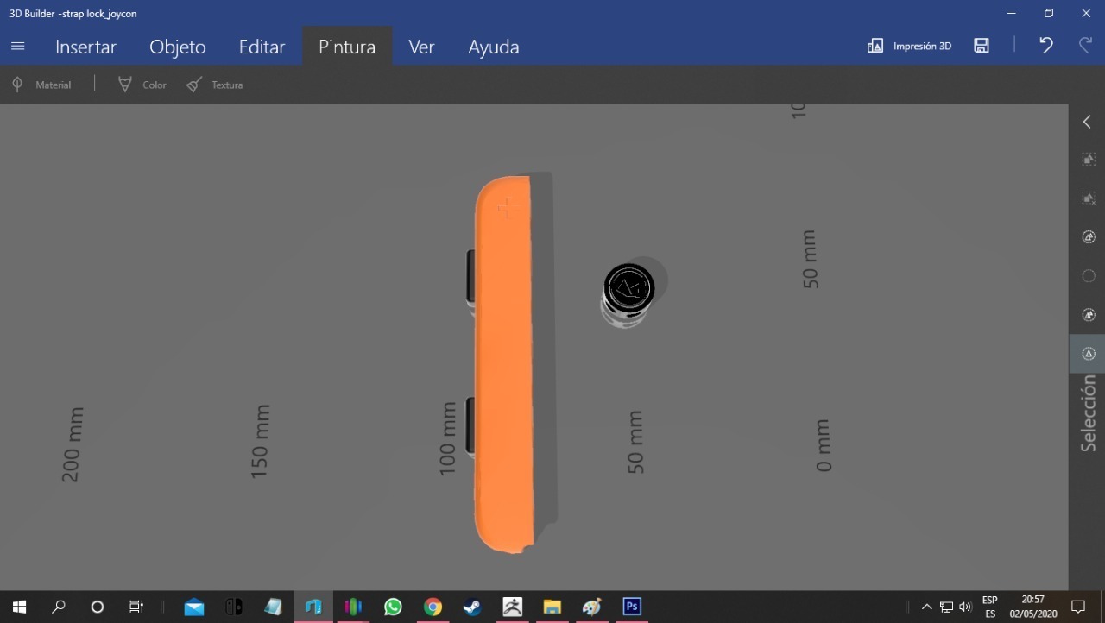
Task: Click the filled circled-triangles selection mode icon
Action: click(1089, 315)
